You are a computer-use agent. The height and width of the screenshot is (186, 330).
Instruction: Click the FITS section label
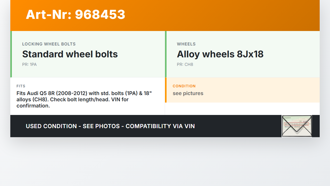[x=21, y=86]
